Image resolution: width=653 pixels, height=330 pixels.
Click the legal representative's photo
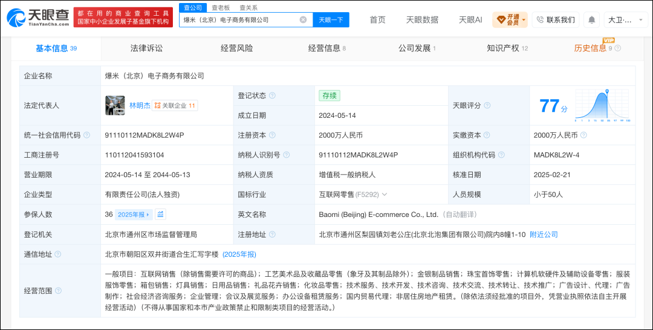(115, 105)
